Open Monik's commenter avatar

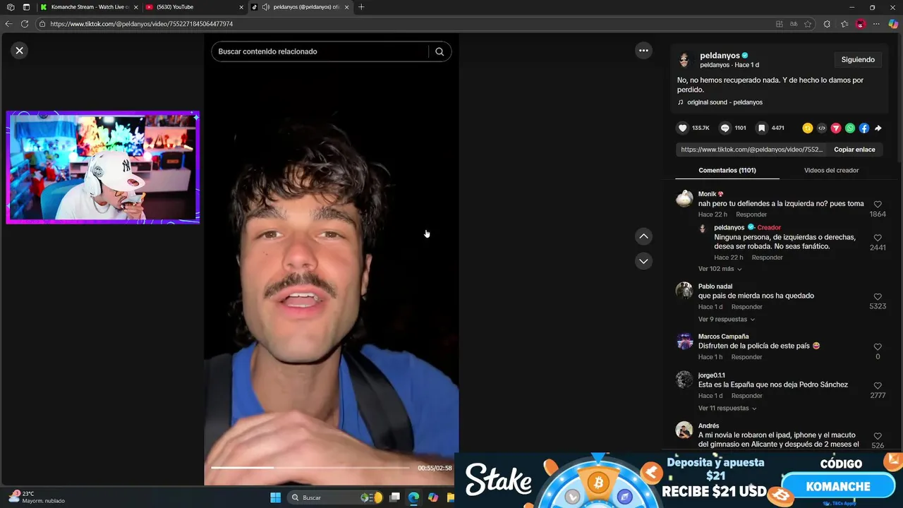tap(684, 198)
